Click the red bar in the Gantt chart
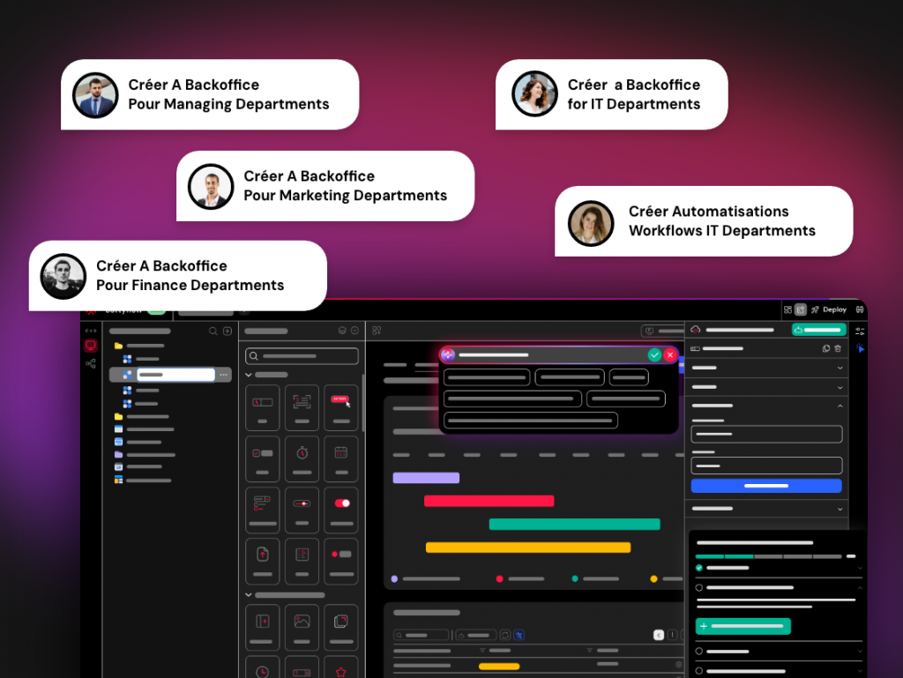903x678 pixels. [x=489, y=501]
